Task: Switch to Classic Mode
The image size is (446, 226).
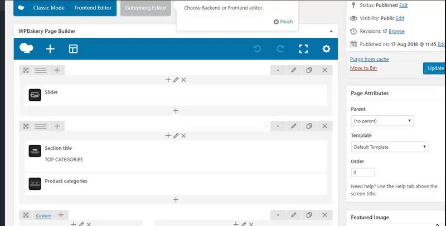Action: pos(49,8)
